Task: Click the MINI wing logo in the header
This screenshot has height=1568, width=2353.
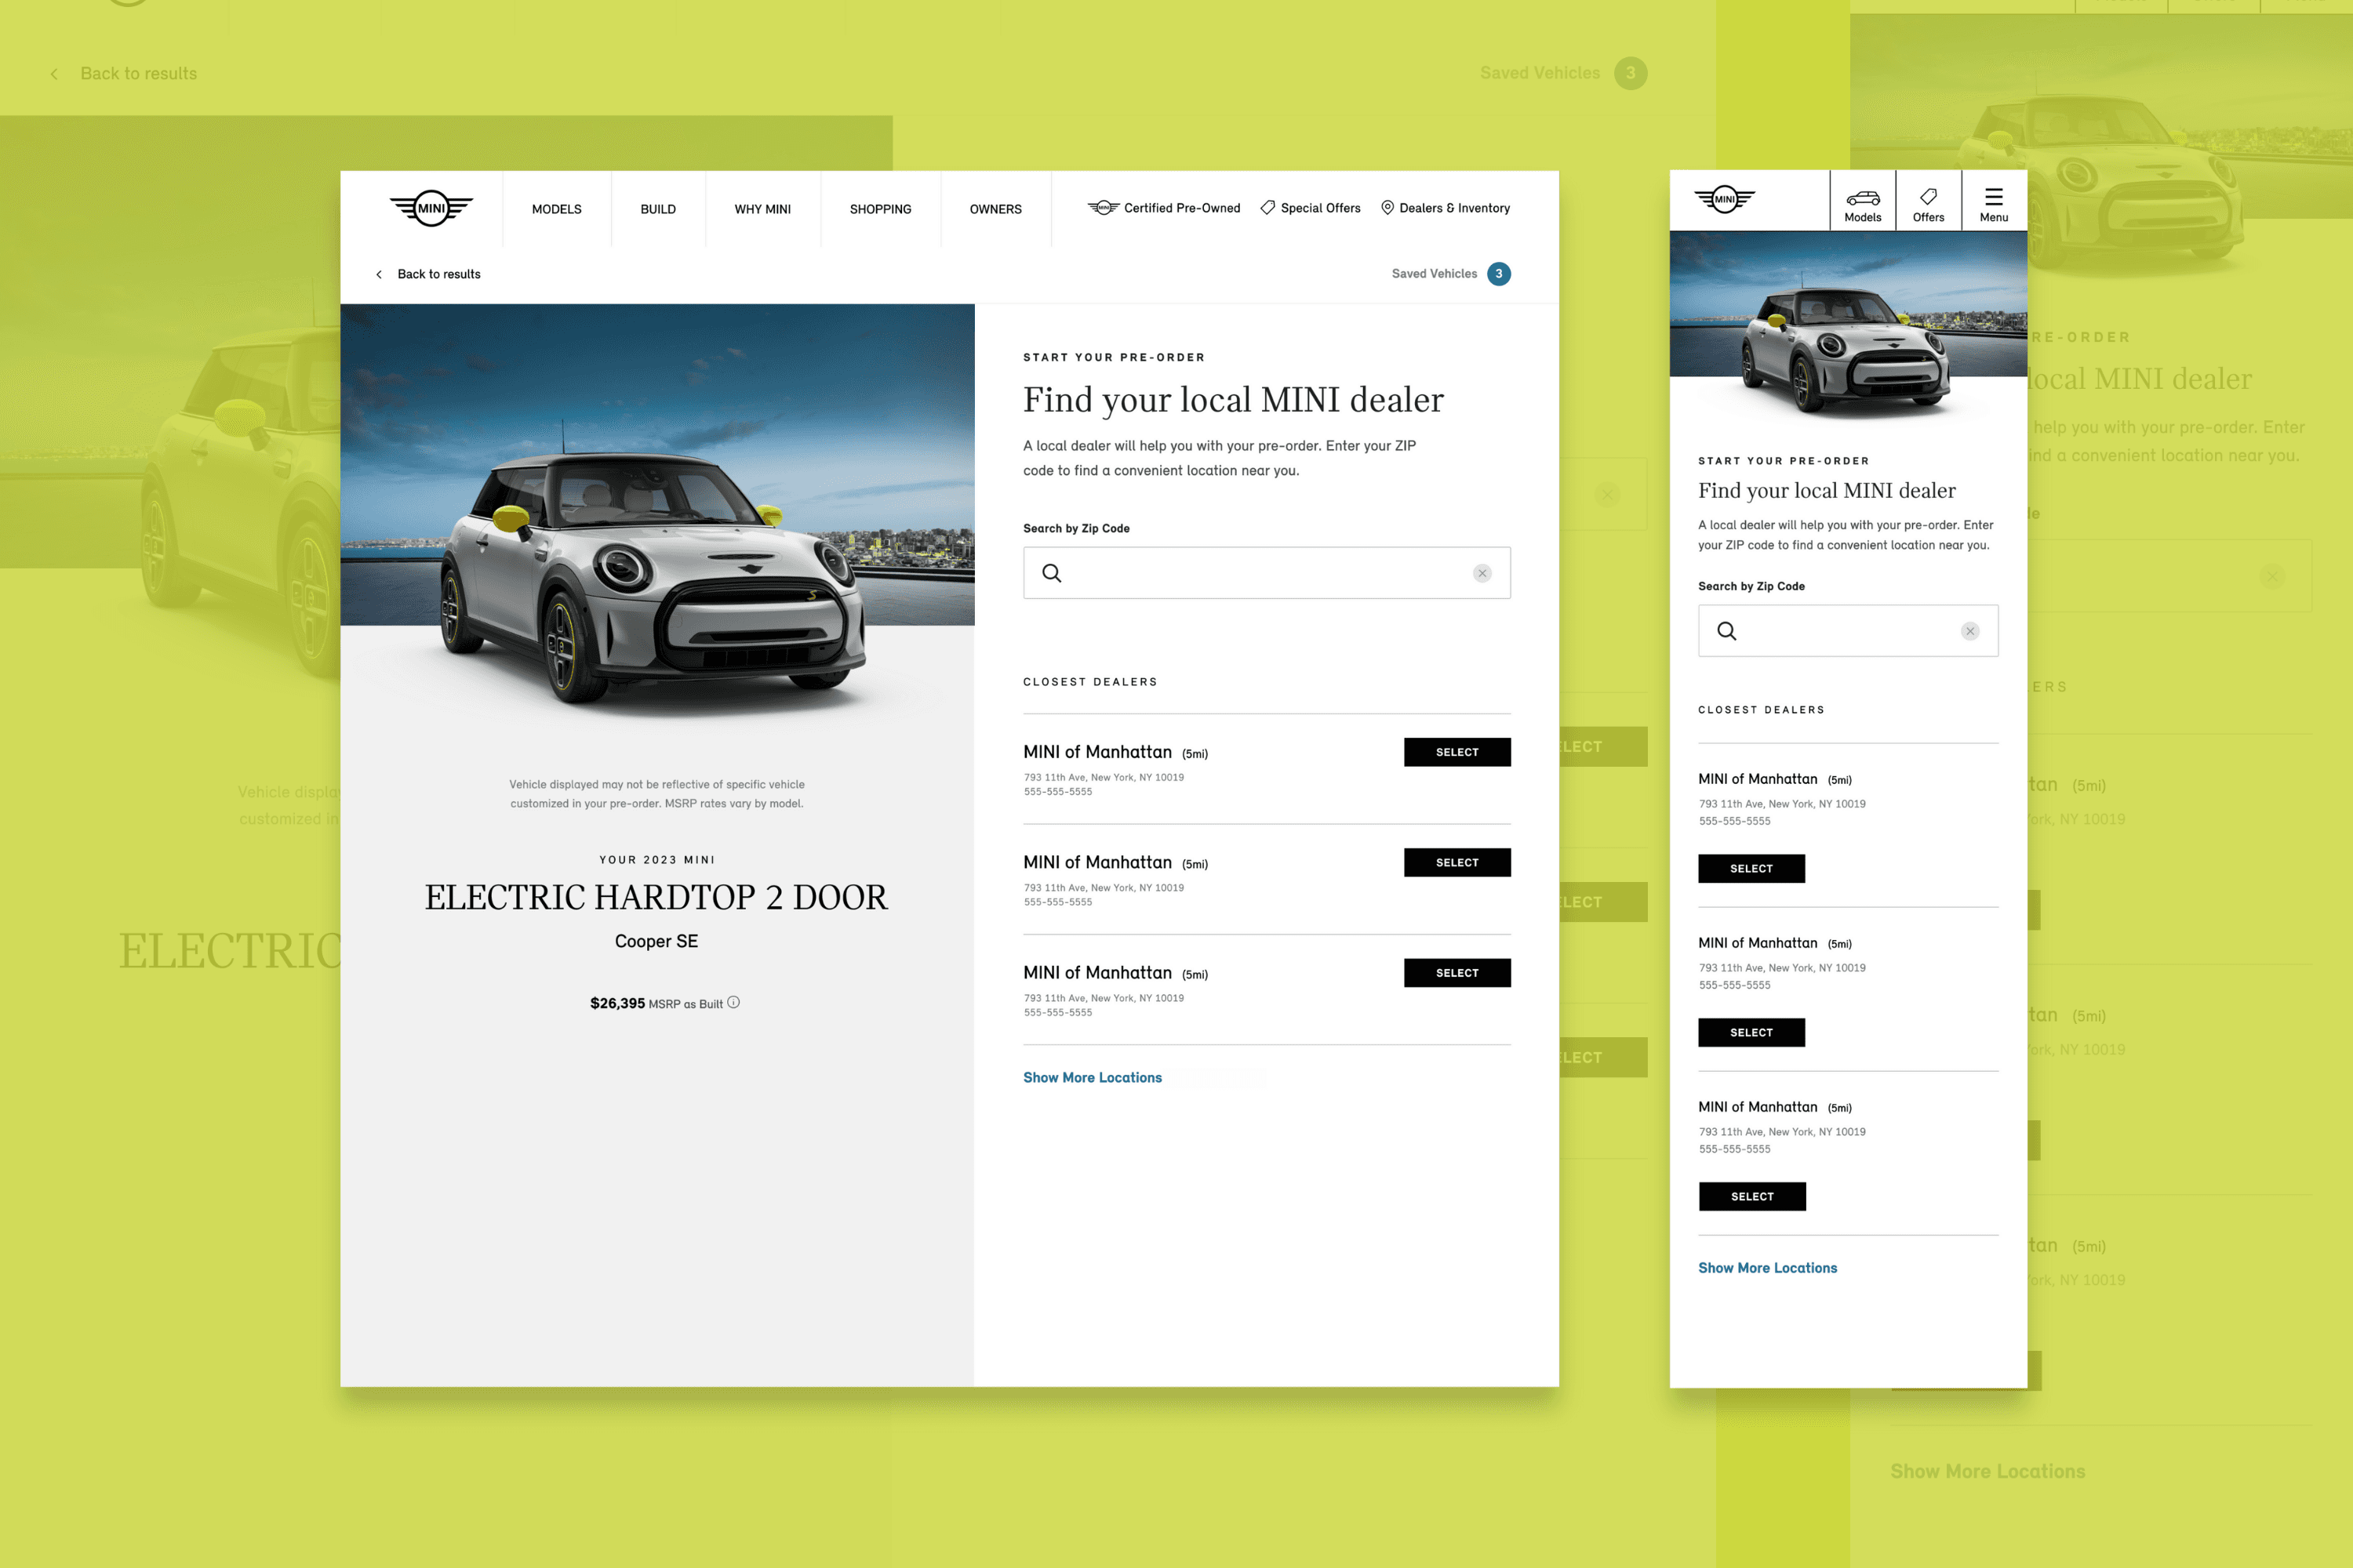Action: point(431,208)
